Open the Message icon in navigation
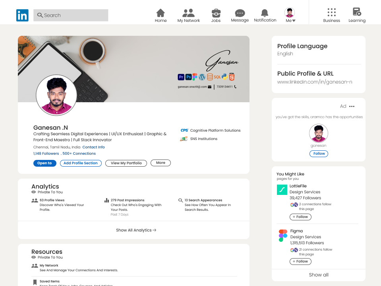381x286 pixels. tap(240, 12)
